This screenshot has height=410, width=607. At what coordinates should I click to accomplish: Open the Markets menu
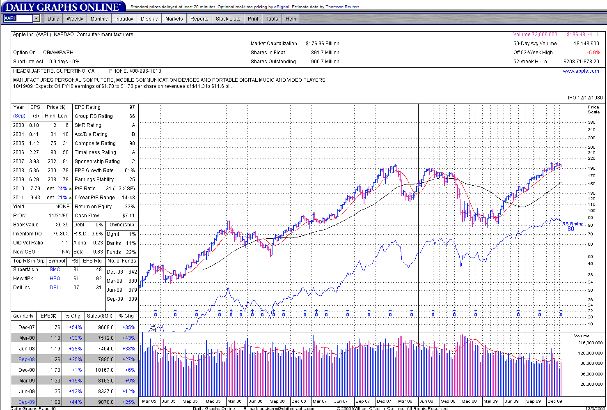(x=174, y=19)
